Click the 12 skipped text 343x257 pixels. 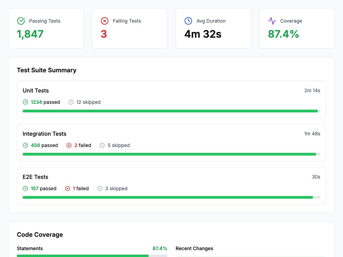[x=88, y=102]
